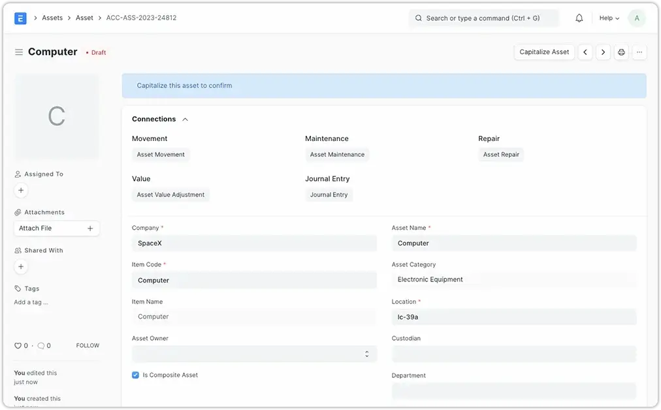Check the Is Composite Asset checkbox
Screen dimensions: 661x410
click(135, 375)
